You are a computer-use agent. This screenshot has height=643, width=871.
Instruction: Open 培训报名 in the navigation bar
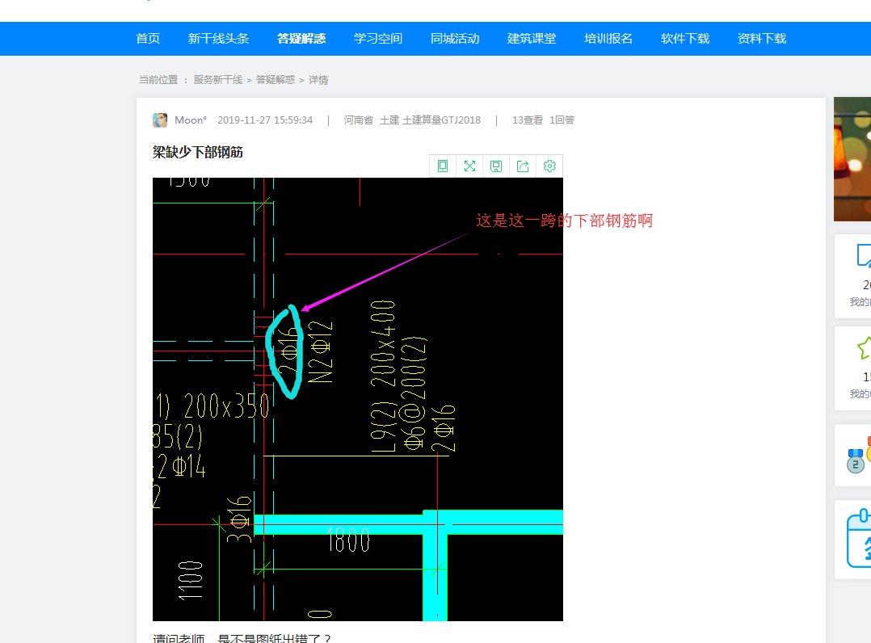point(608,38)
